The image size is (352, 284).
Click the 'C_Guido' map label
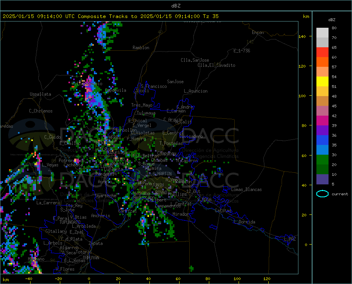(52, 137)
